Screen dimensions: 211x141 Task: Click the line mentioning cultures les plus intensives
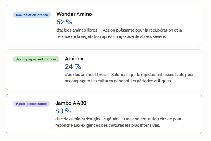pyautogui.click(x=108, y=125)
